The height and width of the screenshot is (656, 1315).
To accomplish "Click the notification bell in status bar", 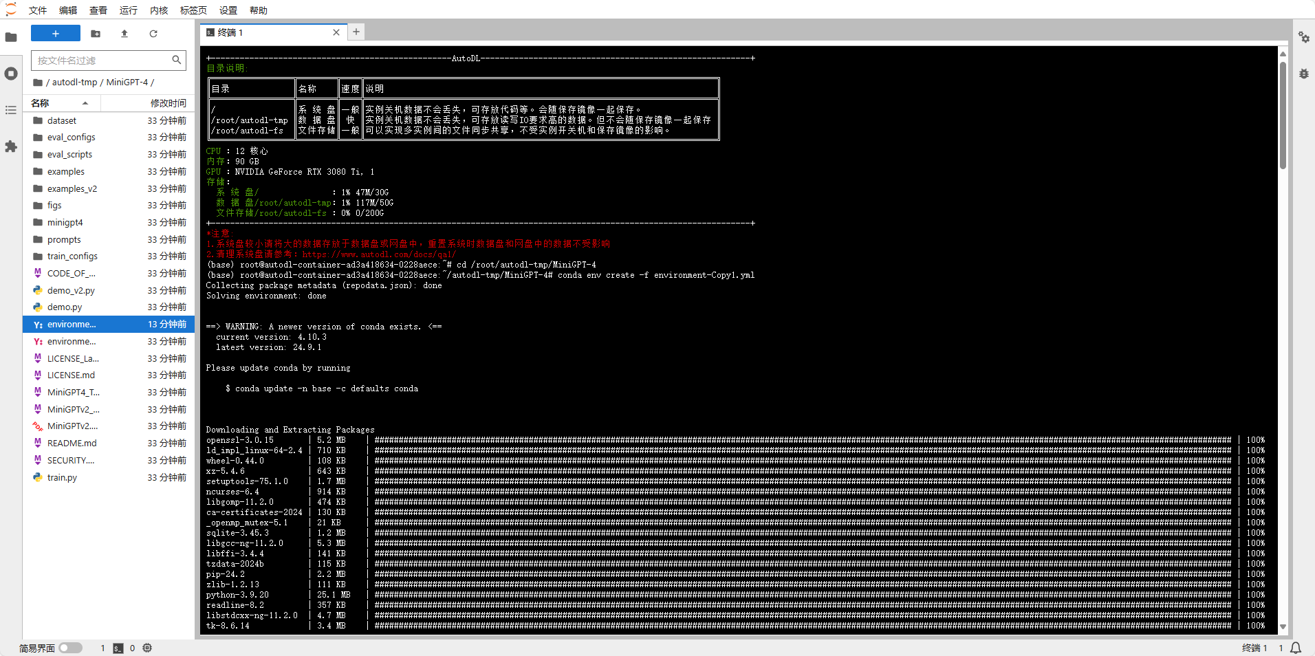I will coord(1296,648).
